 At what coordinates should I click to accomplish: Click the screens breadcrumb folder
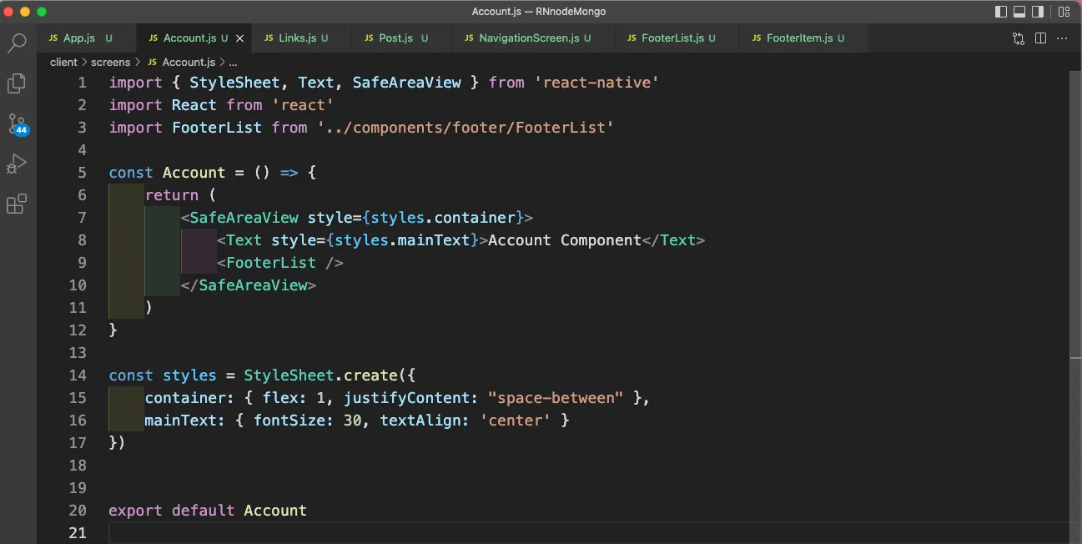coord(111,63)
